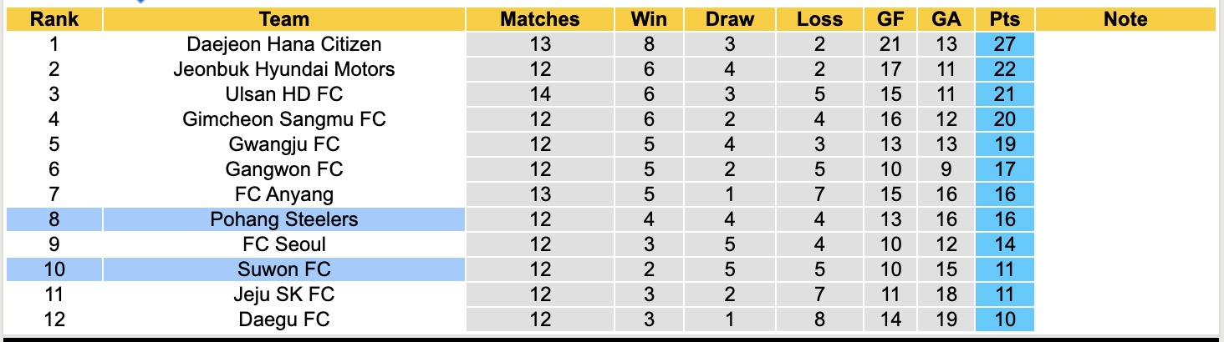
Task: Click the Matches column header
Action: (x=540, y=19)
